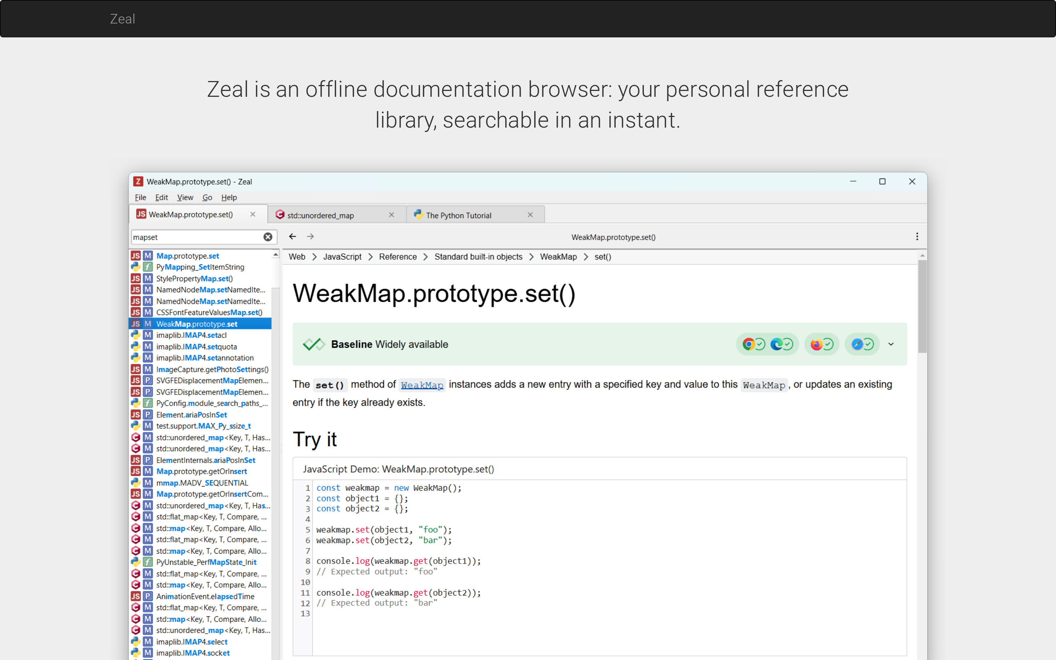Go forward with the right arrow
The image size is (1056, 660).
pos(310,236)
